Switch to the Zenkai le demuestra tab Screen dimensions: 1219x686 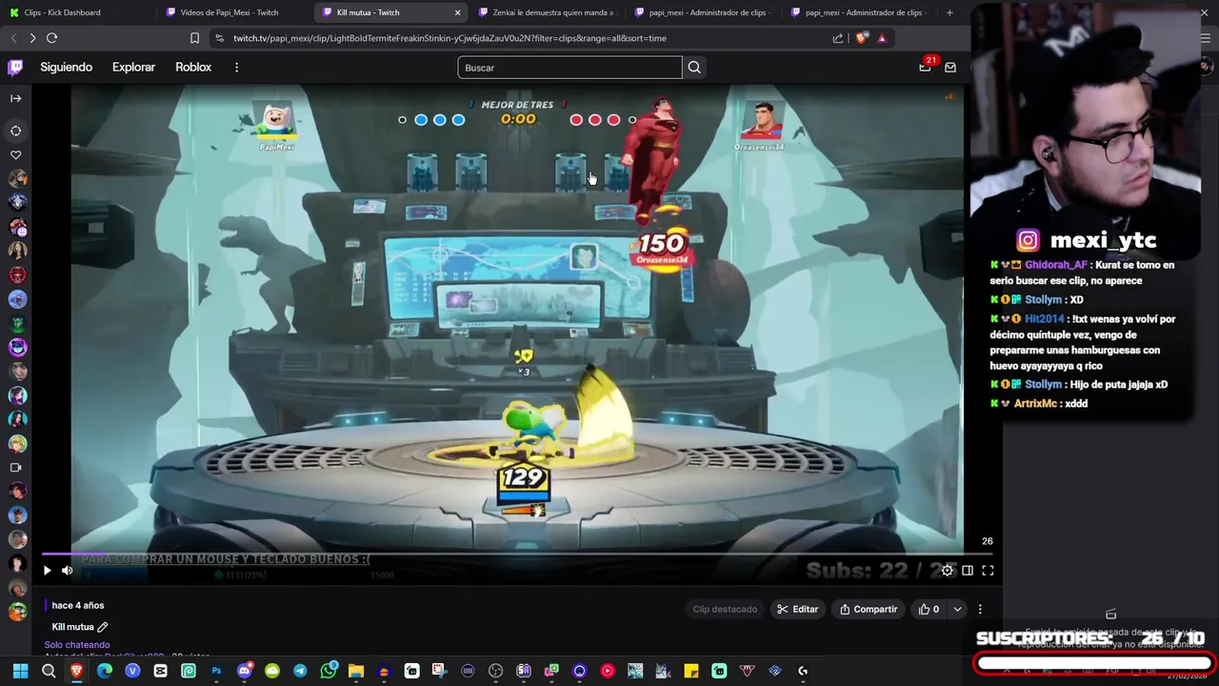[x=549, y=12]
